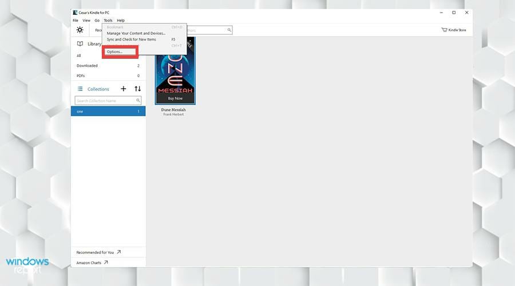
Task: Click the Collections list icon
Action: (80, 89)
